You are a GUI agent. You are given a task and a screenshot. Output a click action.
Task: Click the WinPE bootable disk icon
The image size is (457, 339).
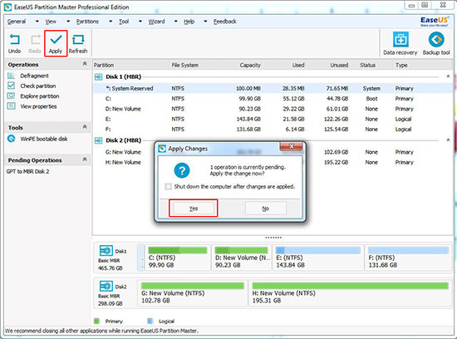tap(12, 139)
